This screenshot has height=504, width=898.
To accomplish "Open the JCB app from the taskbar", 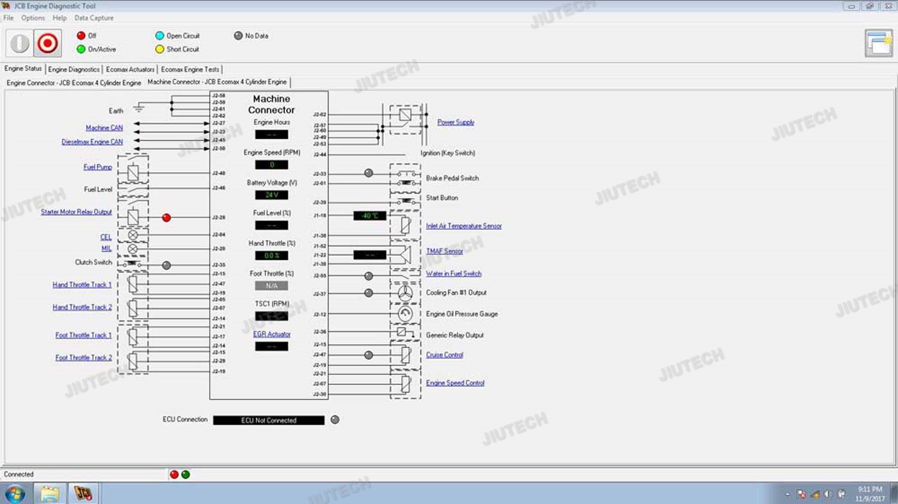I will click(83, 494).
